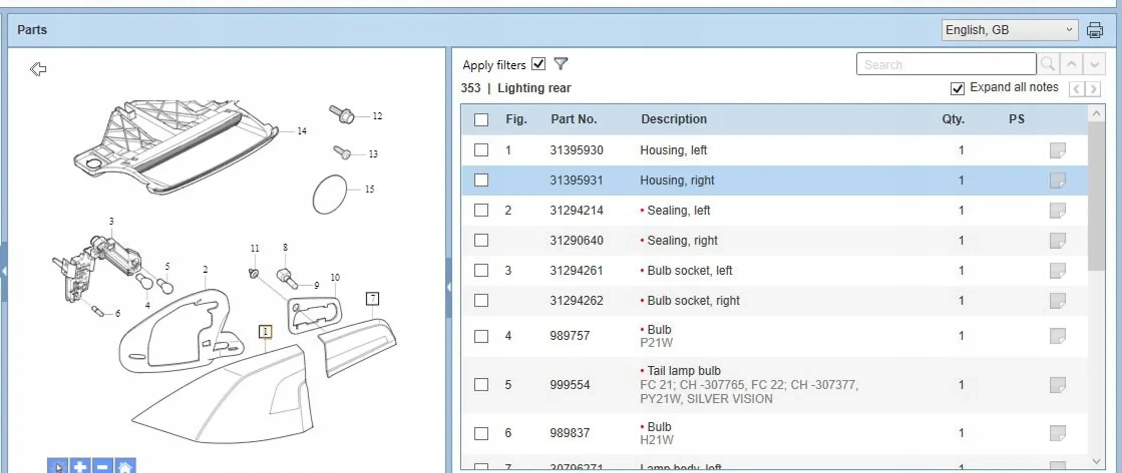Click the parts table vertical scrollbar thumb

click(1096, 196)
